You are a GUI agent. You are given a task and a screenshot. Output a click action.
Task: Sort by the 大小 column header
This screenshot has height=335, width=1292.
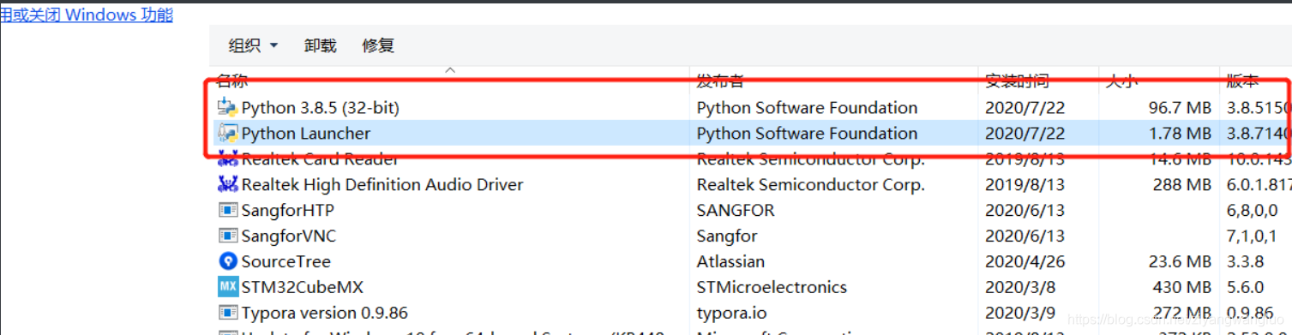tap(1121, 81)
